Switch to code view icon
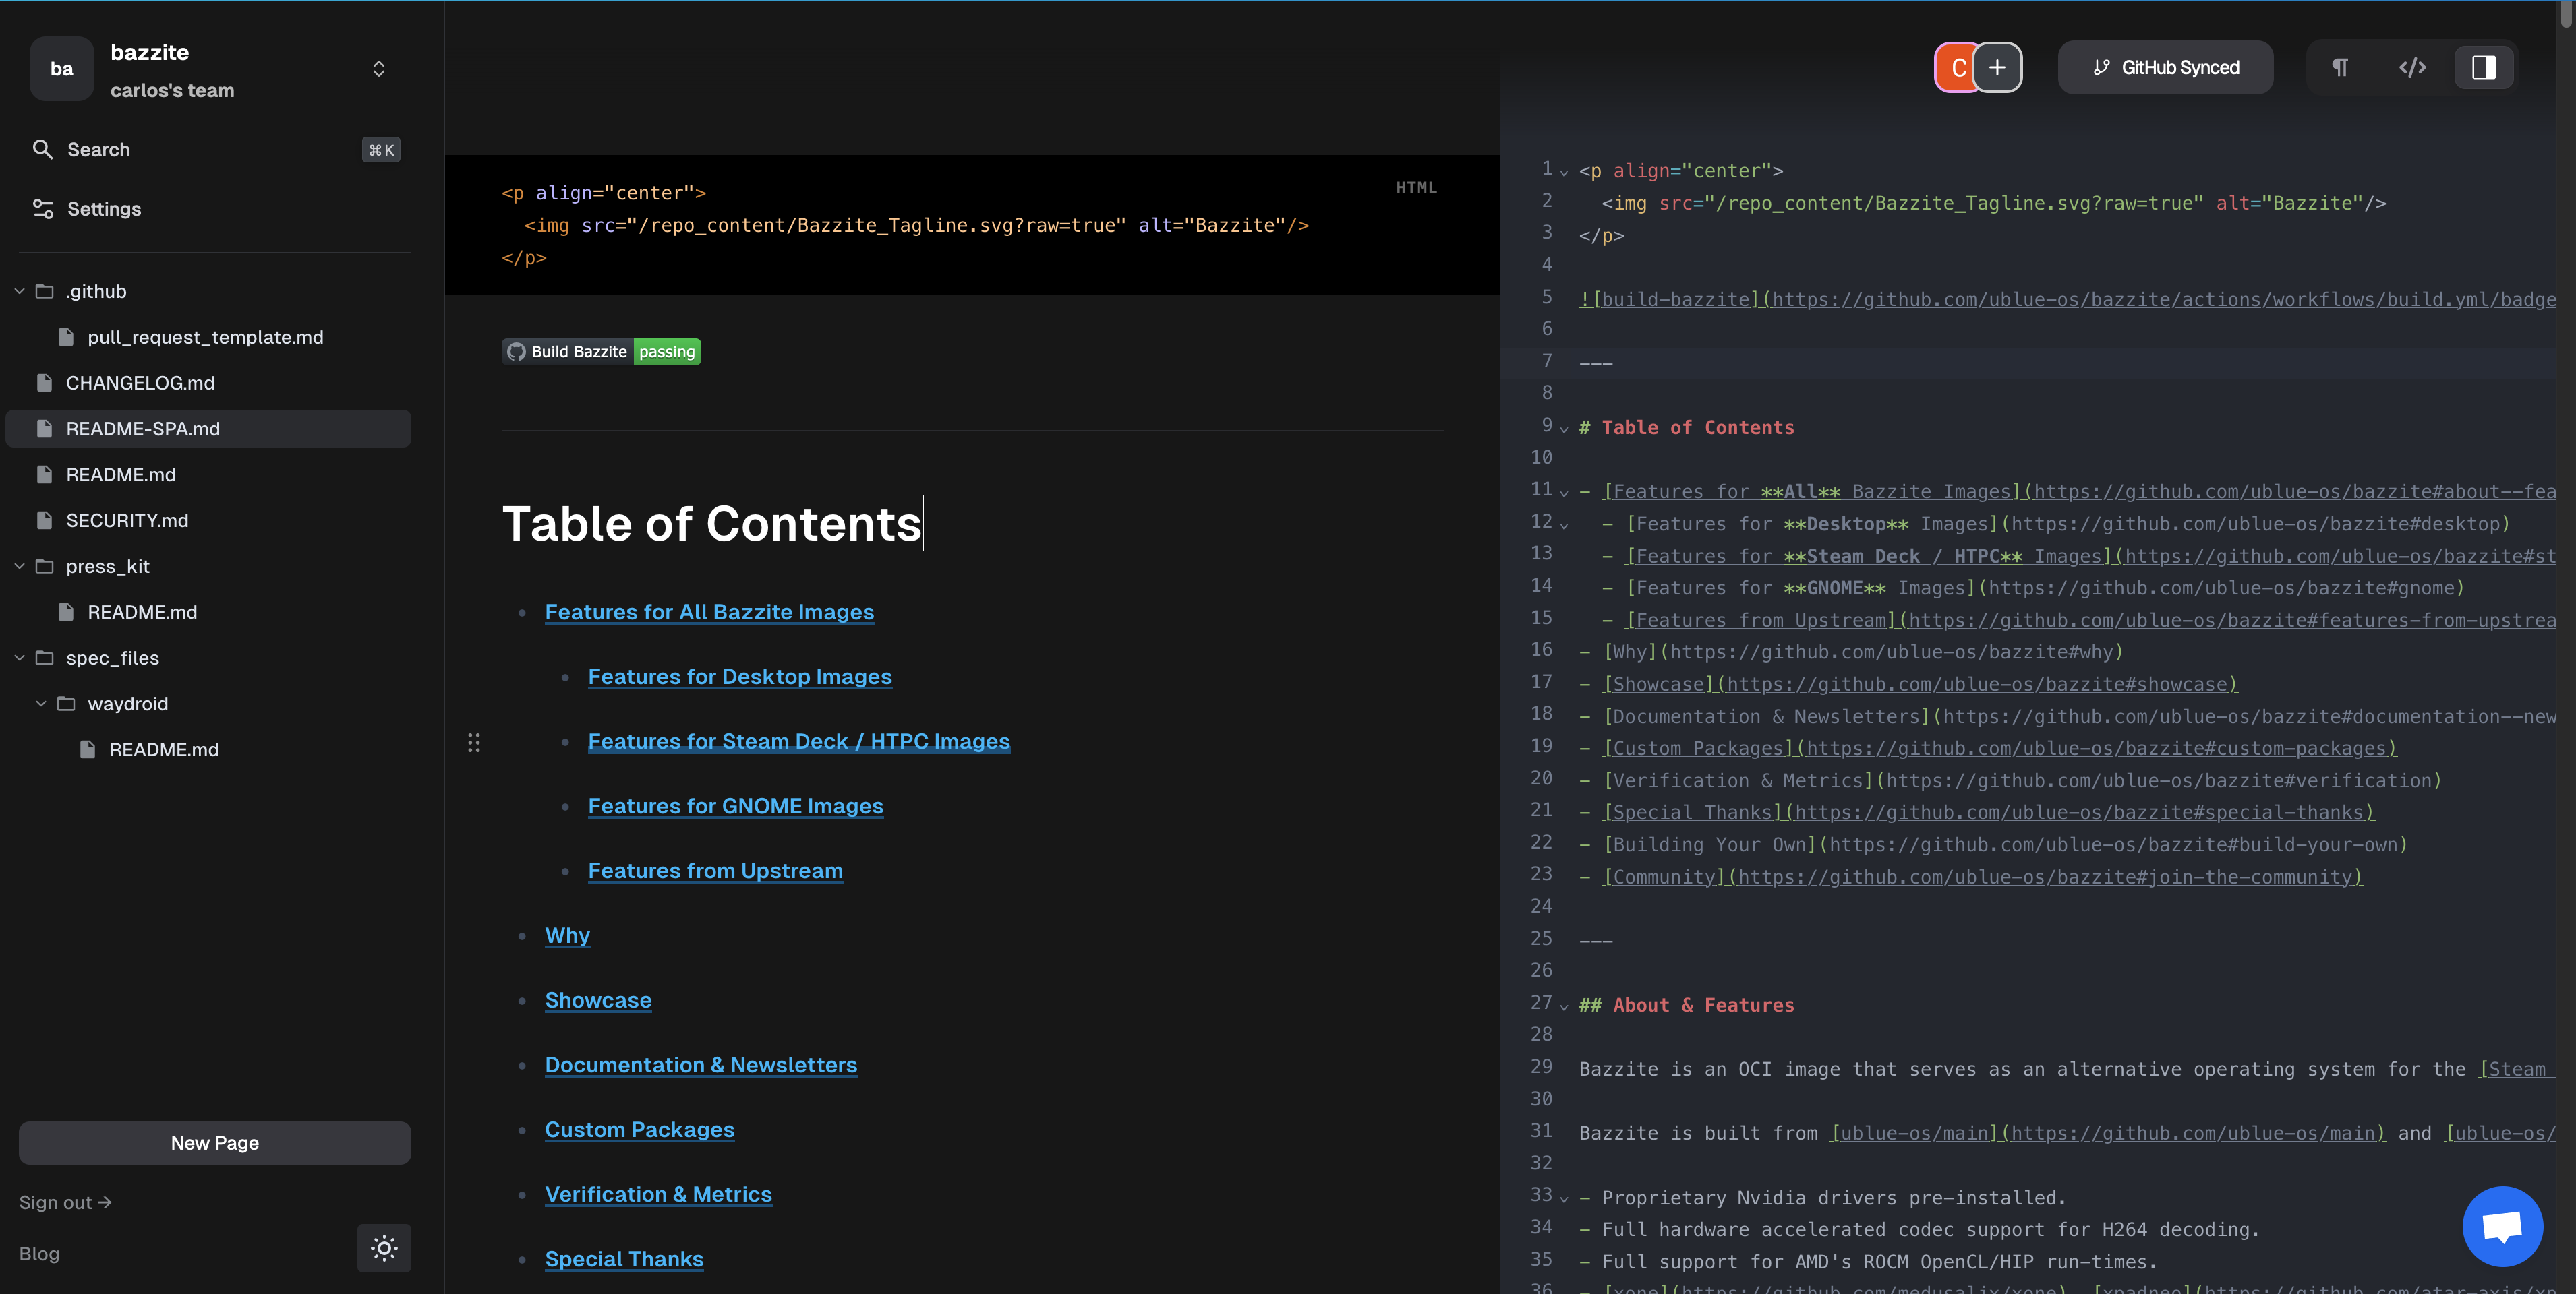The height and width of the screenshot is (1294, 2576). pyautogui.click(x=2412, y=68)
